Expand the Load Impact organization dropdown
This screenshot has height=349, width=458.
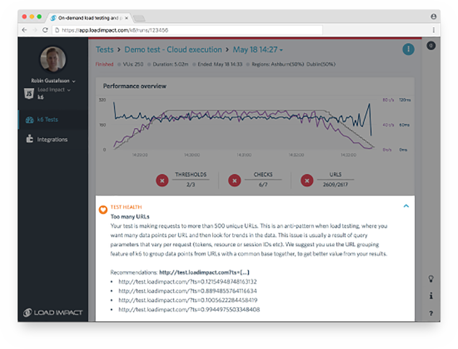point(54,90)
